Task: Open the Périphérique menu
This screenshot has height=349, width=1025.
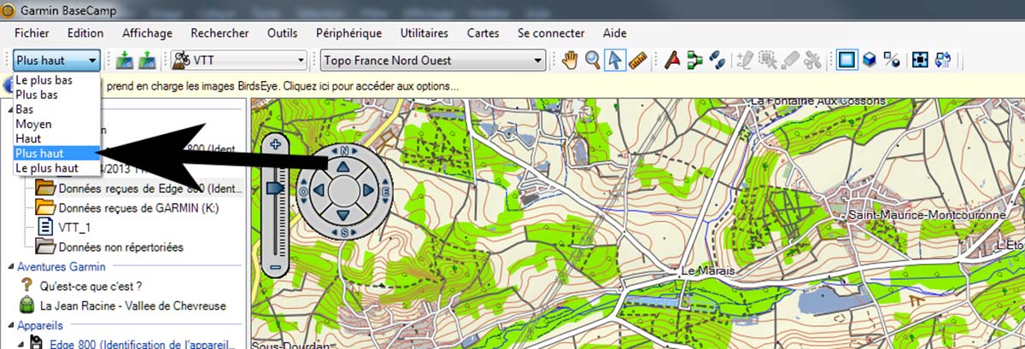Action: [348, 33]
